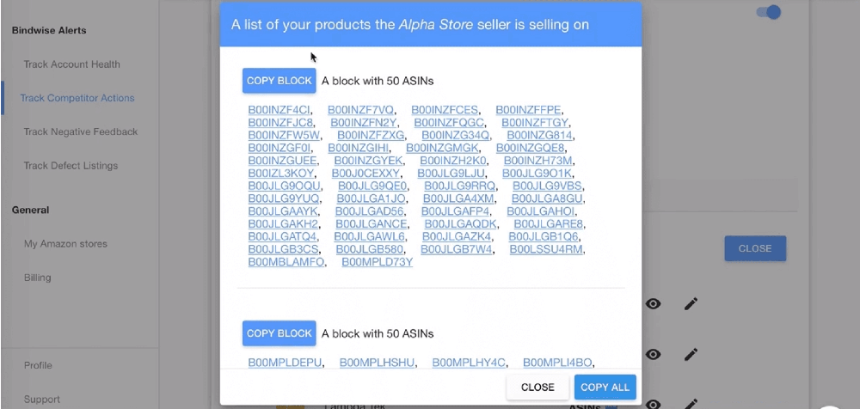Click the eye icon in Lambda Tek row
Image resolution: width=860 pixels, height=409 pixels.
654,404
